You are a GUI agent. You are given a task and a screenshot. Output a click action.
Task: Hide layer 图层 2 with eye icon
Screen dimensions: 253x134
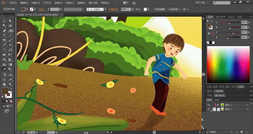click(209, 105)
